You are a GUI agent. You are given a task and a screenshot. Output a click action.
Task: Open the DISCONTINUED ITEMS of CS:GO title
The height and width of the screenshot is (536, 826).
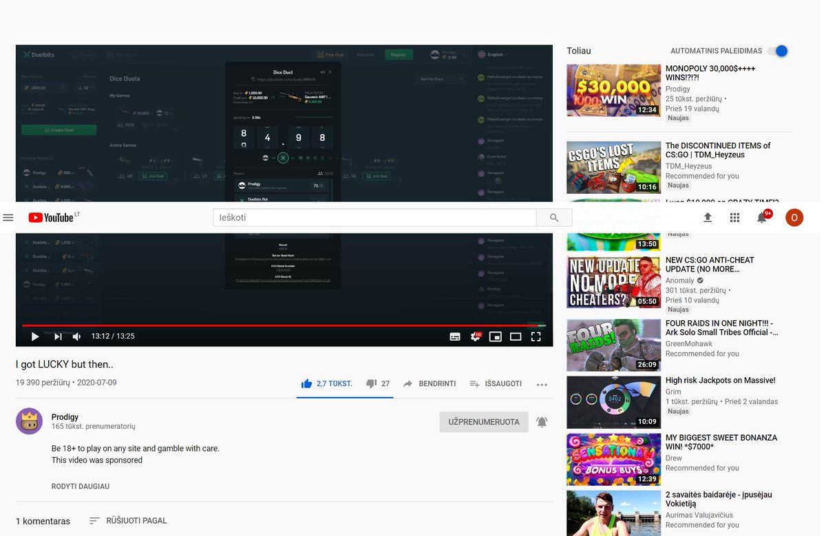coord(718,150)
